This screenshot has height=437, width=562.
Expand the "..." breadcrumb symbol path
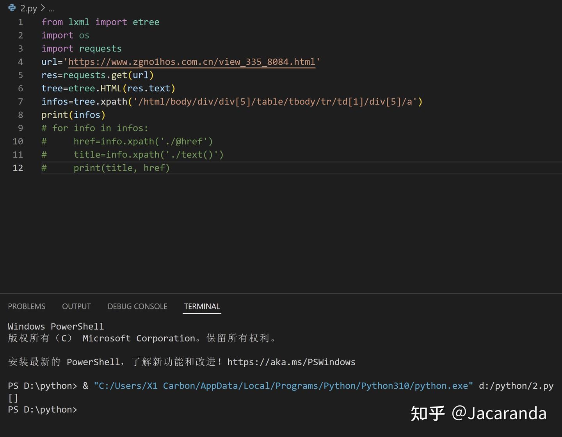point(52,9)
